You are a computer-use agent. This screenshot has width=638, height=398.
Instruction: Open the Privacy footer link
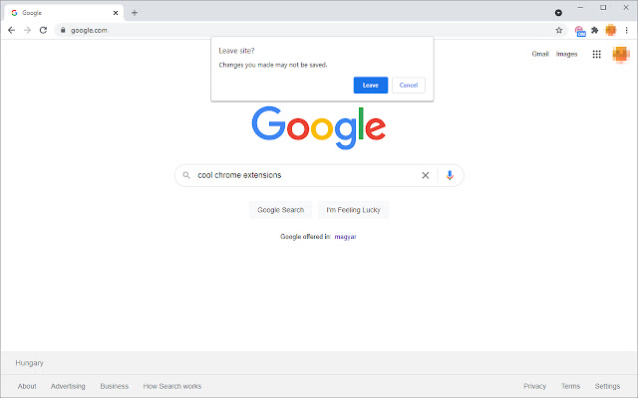point(534,386)
